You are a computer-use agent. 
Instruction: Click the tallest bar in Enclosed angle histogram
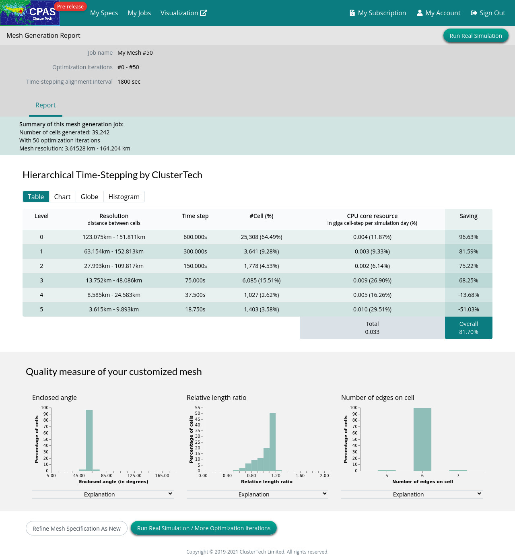coord(89,440)
